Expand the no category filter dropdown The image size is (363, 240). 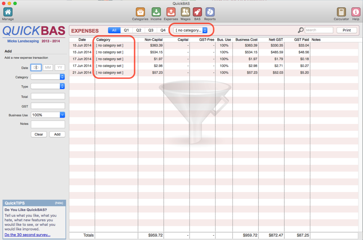[190, 30]
